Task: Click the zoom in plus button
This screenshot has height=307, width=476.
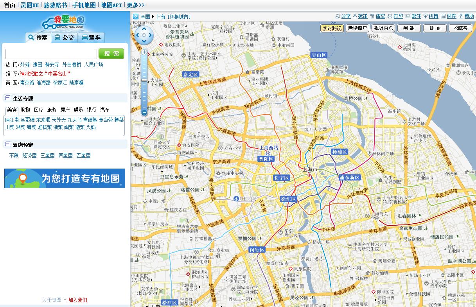Action: click(x=144, y=52)
